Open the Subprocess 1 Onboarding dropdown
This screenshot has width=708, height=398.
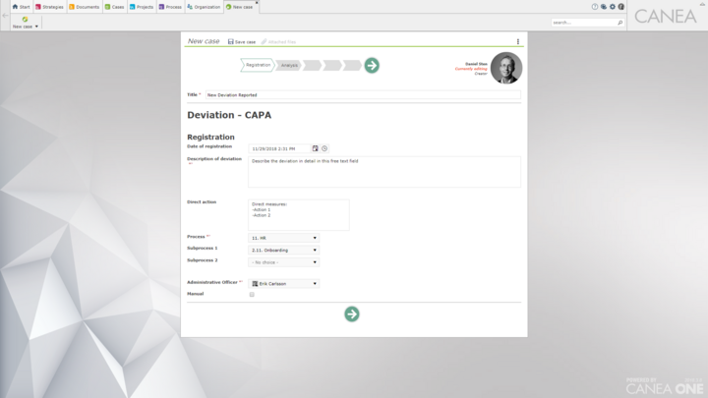[283, 250]
